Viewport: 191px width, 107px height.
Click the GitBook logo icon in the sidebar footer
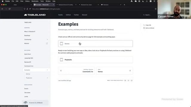[x=25, y=103]
